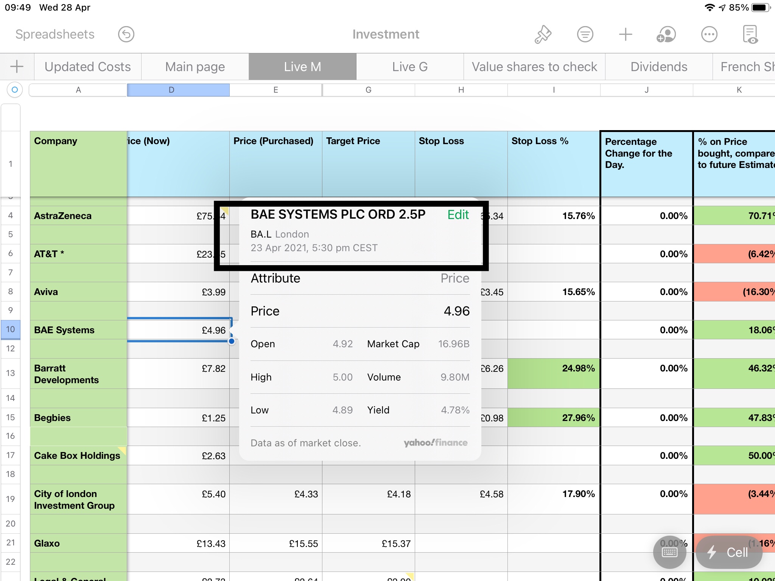Select column D header
Screen dimensions: 775x581
pyautogui.click(x=178, y=90)
